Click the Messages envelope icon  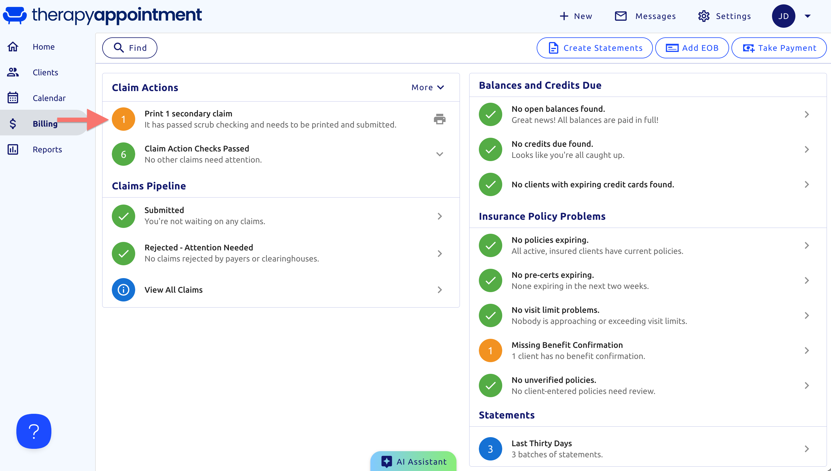tap(620, 16)
